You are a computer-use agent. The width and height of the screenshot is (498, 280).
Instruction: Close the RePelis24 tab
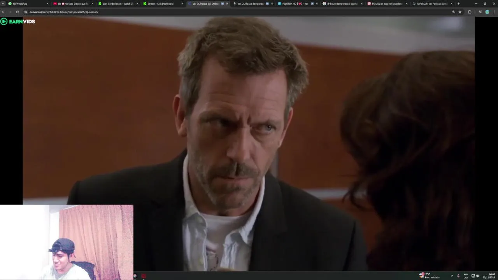[451, 3]
